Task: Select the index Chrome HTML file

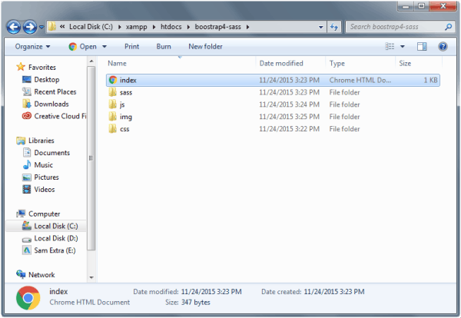Action: [128, 79]
